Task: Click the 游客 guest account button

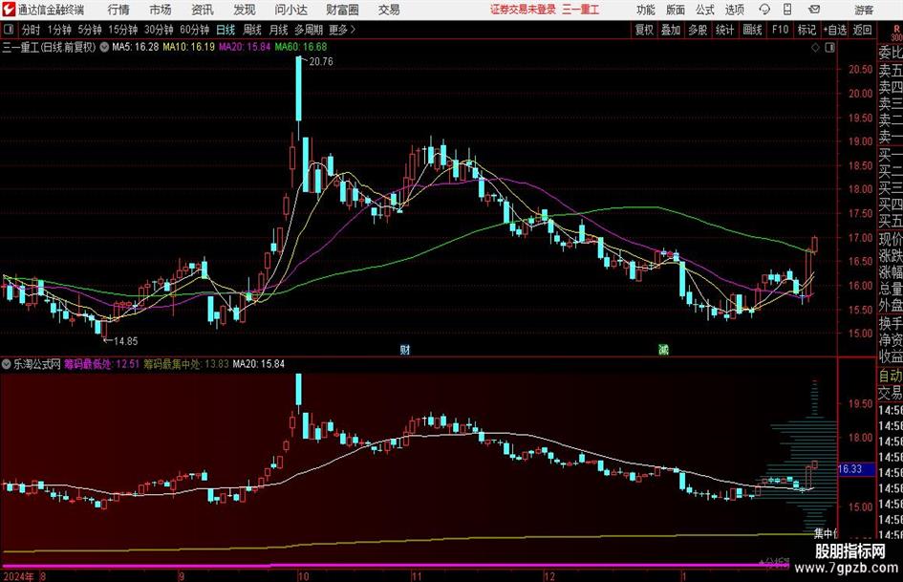Action: pos(864,10)
